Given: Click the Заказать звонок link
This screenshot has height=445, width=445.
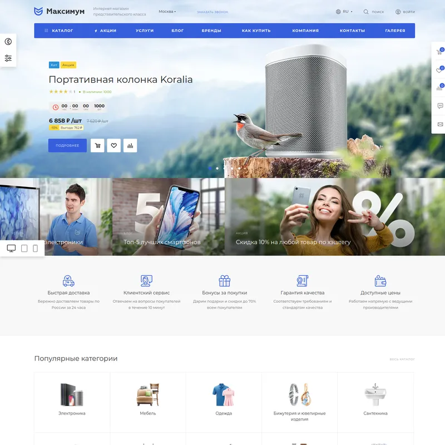Looking at the screenshot, I should coord(212,12).
